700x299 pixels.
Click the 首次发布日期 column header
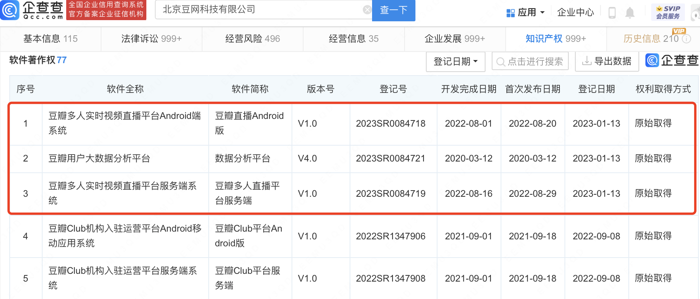click(x=532, y=89)
